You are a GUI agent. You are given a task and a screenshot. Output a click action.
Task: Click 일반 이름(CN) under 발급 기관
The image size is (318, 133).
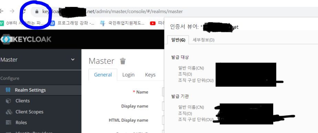191,107
